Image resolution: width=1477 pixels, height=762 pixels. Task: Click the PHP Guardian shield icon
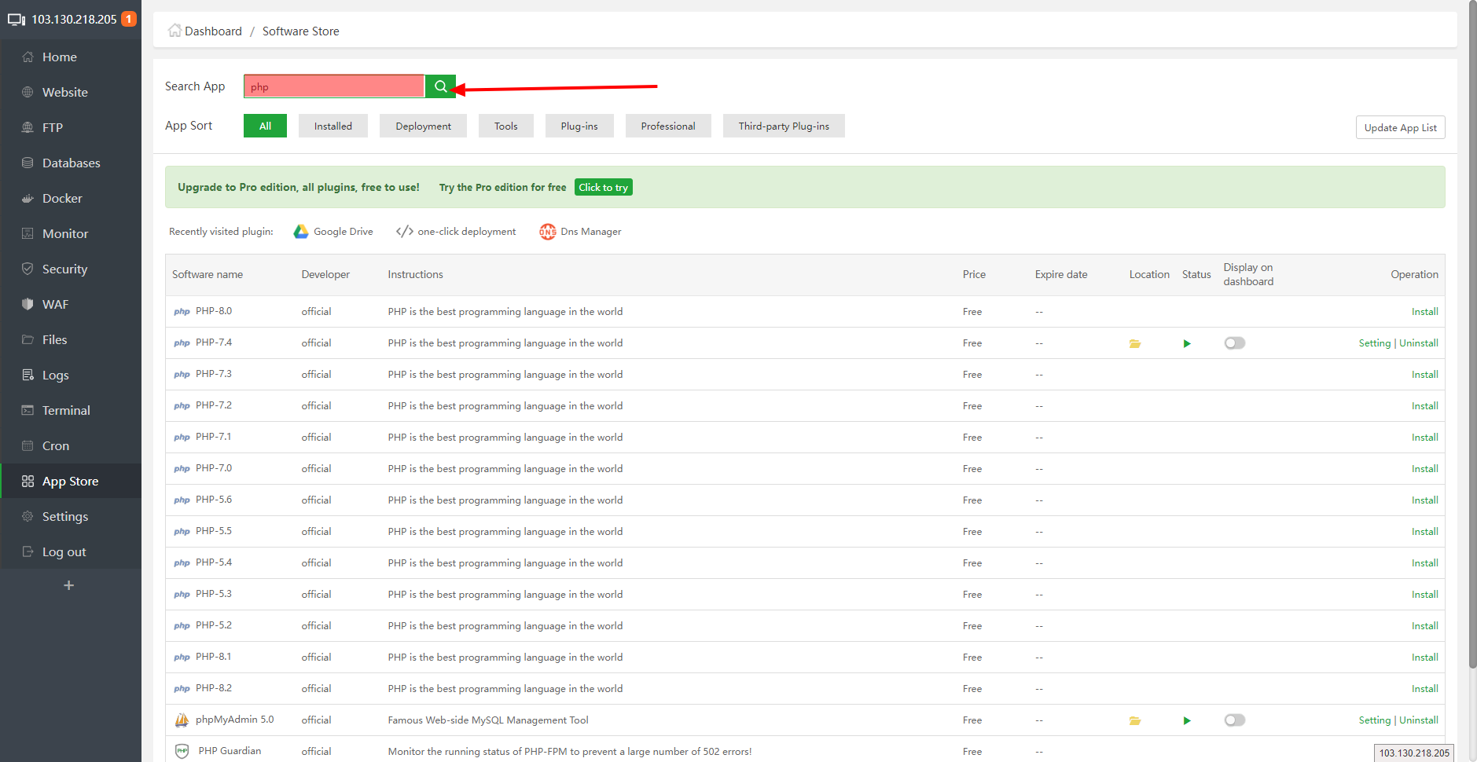pos(182,751)
